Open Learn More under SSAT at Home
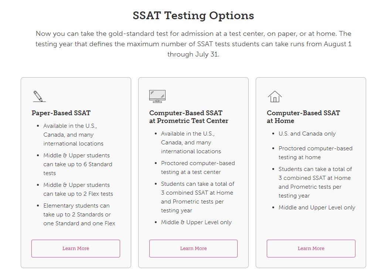This screenshot has width=385, height=277. [311, 249]
